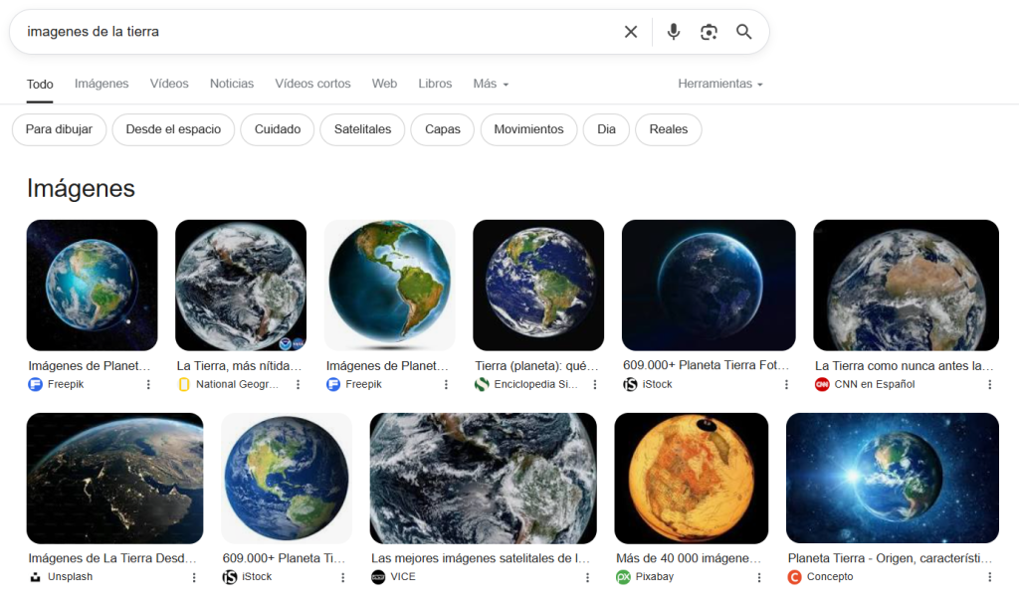1019x603 pixels.
Task: Open options menu for CNN en Español result
Action: 989,384
